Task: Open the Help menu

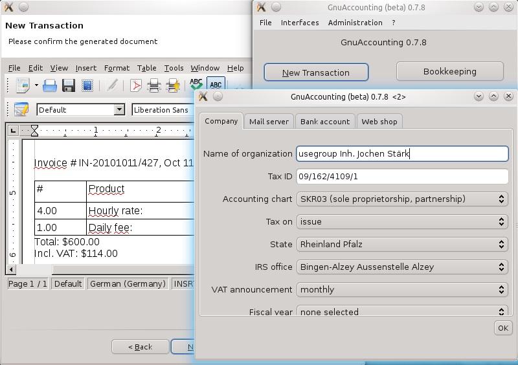Action: coord(235,68)
